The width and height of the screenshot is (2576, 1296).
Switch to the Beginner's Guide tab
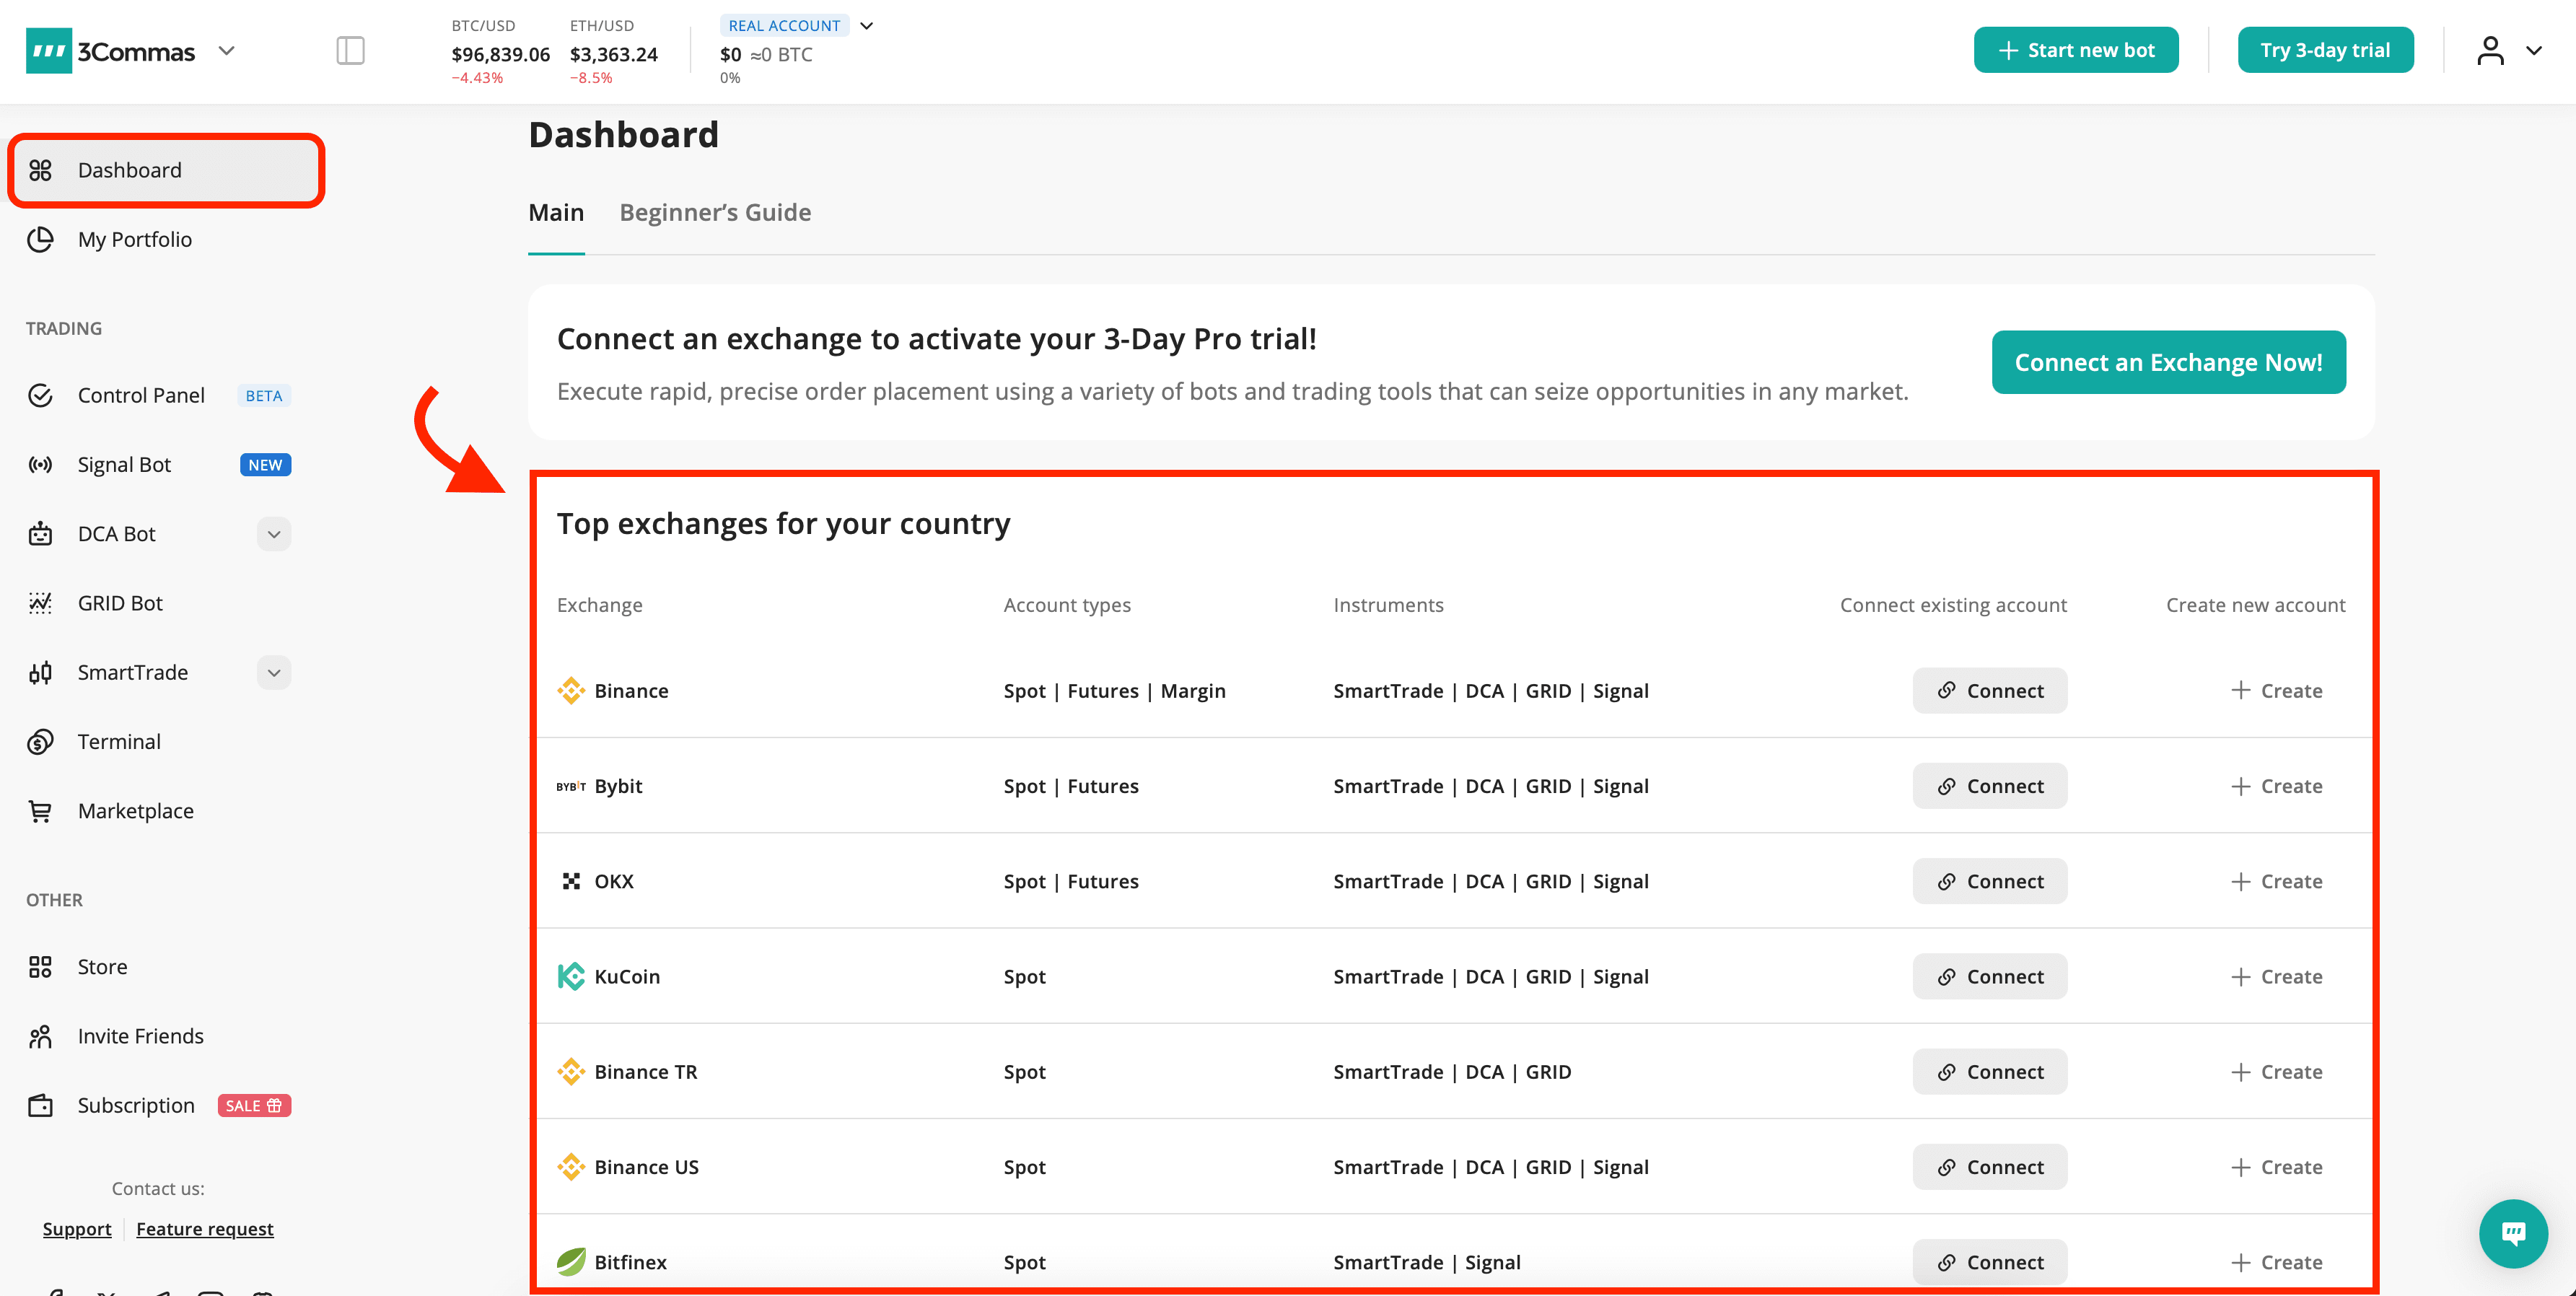coord(715,212)
